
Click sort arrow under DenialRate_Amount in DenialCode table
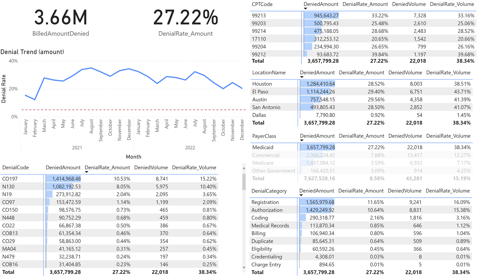(x=87, y=172)
